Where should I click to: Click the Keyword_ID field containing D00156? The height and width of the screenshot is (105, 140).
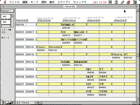tap(21, 24)
